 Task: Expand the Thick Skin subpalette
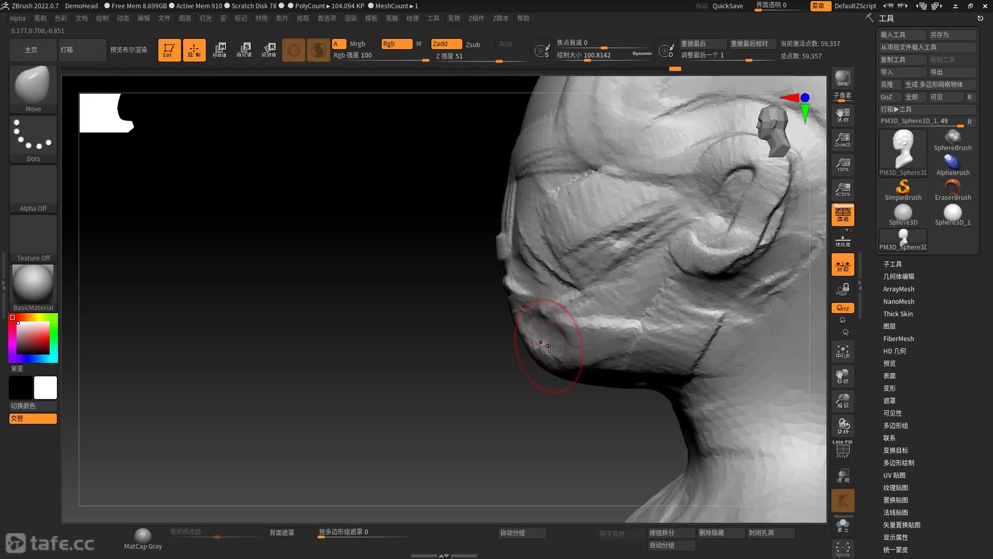898,314
